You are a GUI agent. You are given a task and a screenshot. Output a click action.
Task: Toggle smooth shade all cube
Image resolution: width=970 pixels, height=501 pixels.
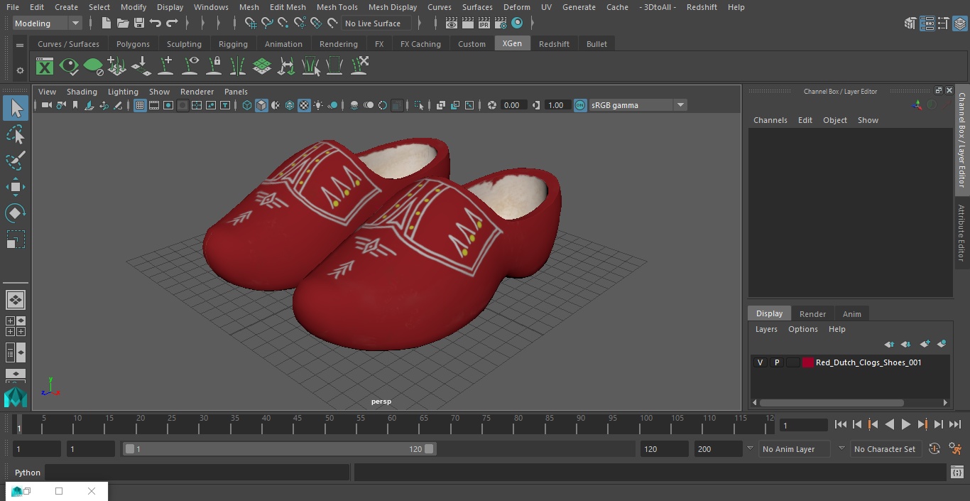(261, 105)
